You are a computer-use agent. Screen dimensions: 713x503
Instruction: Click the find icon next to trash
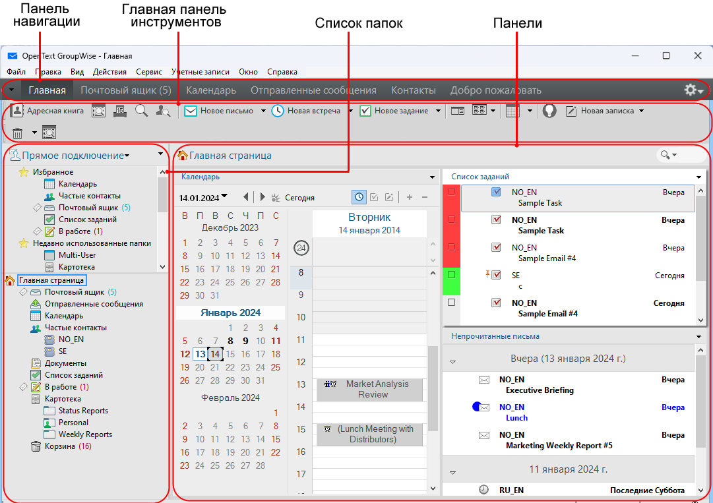[49, 133]
